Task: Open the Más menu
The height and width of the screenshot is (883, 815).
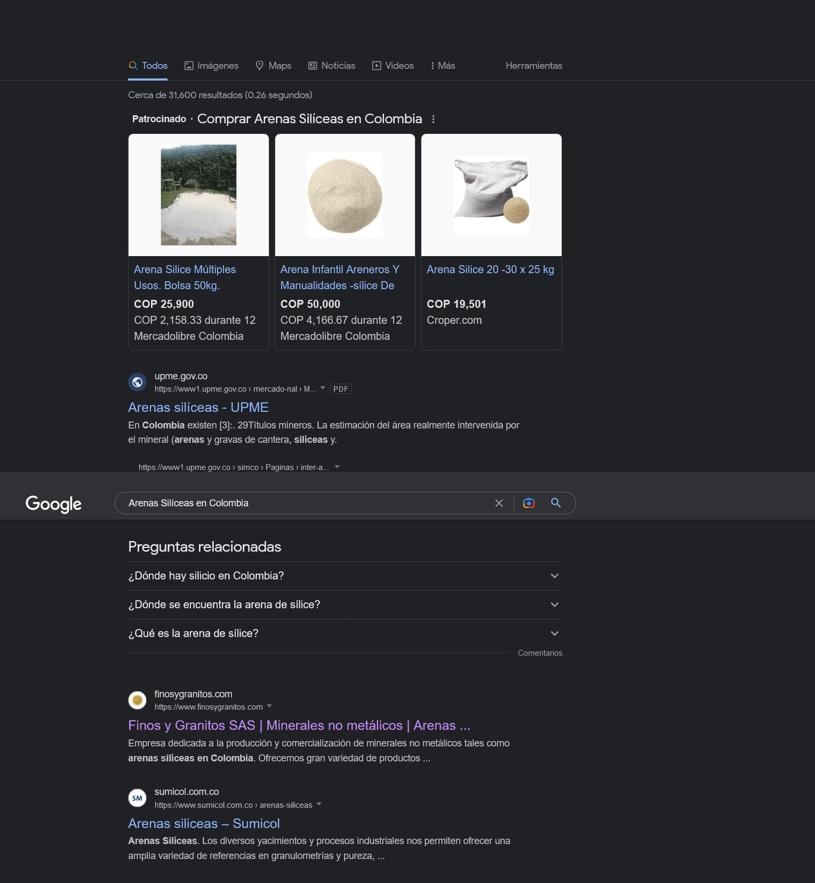Action: pyautogui.click(x=443, y=66)
